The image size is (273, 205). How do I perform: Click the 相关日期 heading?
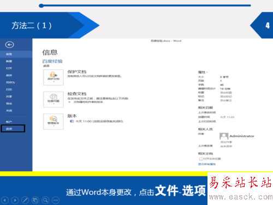(205, 107)
